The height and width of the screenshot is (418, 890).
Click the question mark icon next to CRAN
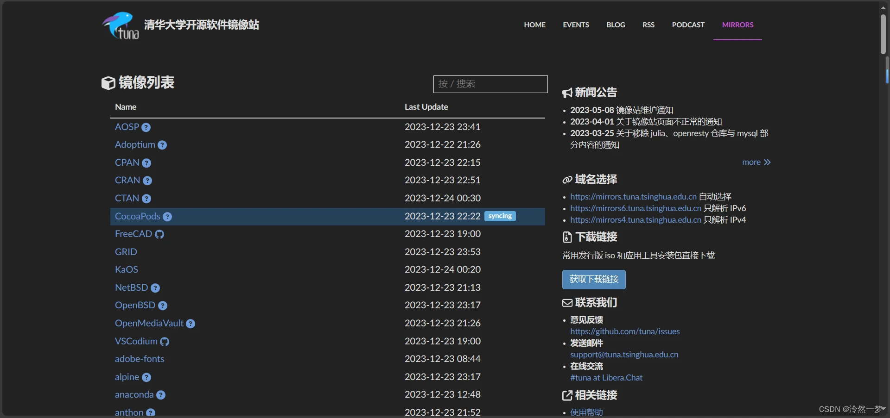coord(147,181)
